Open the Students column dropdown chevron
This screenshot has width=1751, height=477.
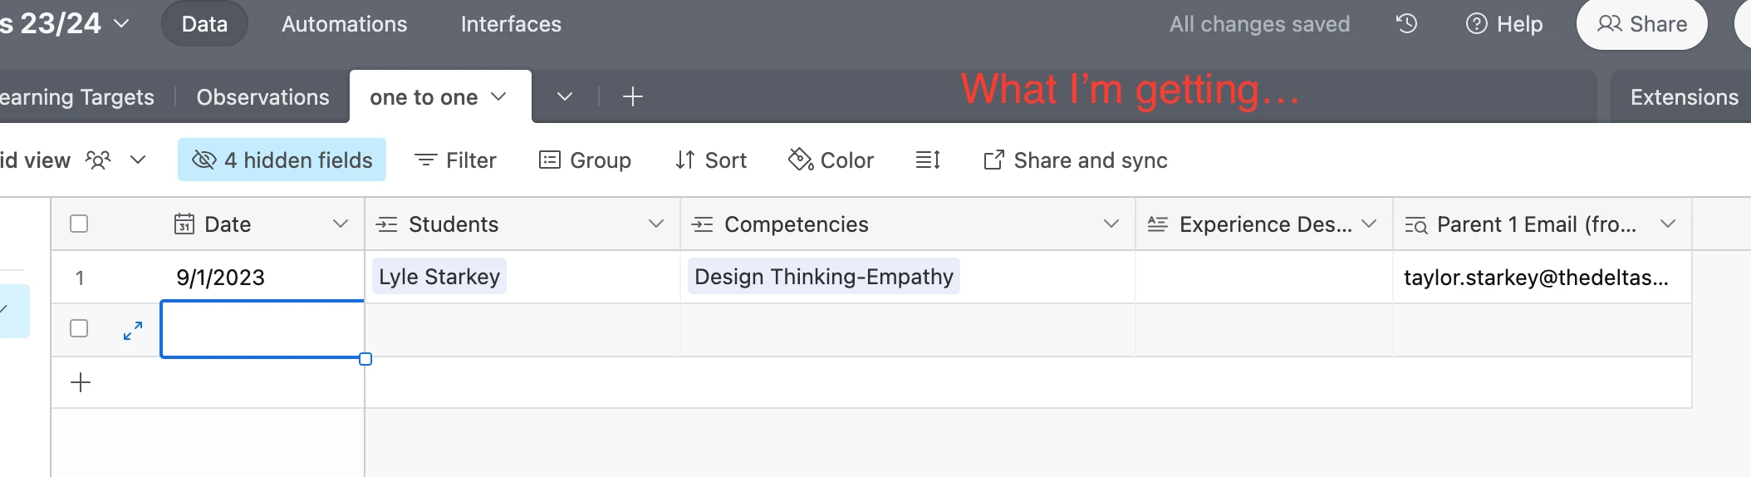coord(655,224)
